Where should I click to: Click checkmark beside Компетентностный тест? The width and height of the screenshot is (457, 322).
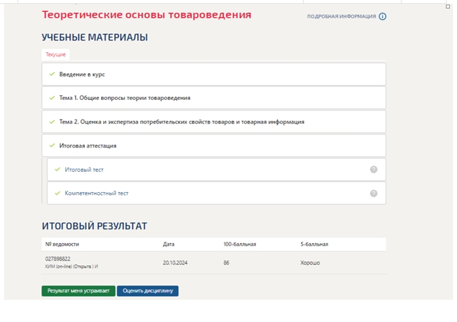57,193
